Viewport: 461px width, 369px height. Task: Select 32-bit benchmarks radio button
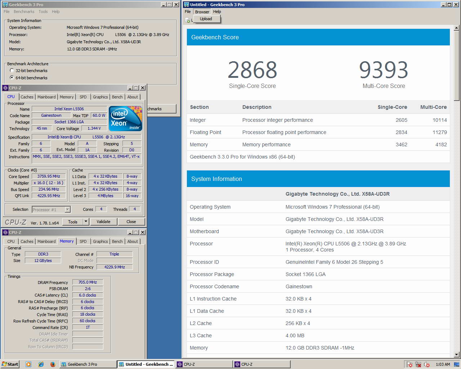click(12, 70)
